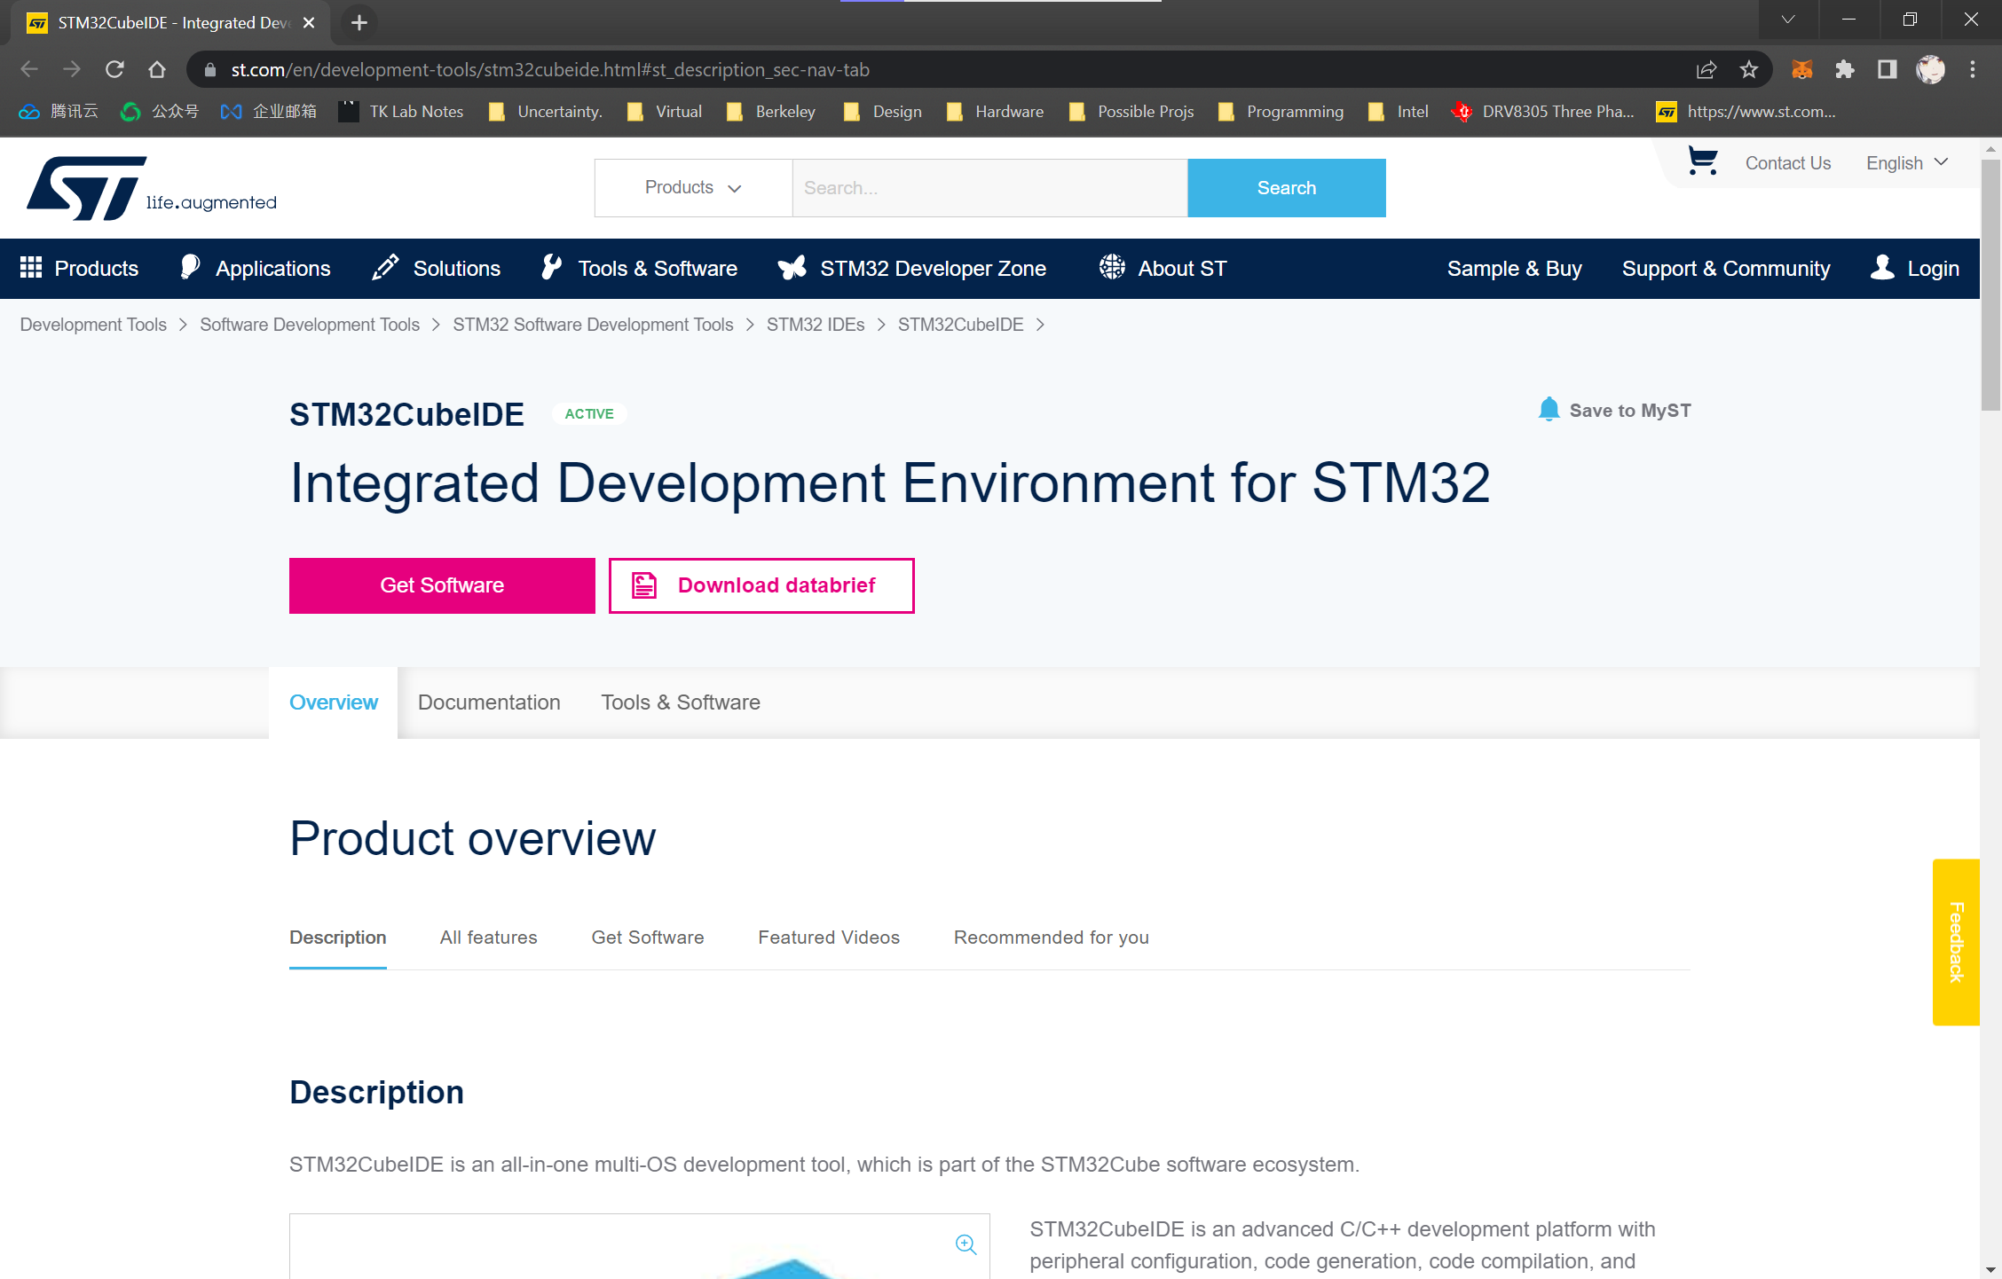Open the About ST menu
Screen dimensions: 2002x1279
click(x=1163, y=268)
